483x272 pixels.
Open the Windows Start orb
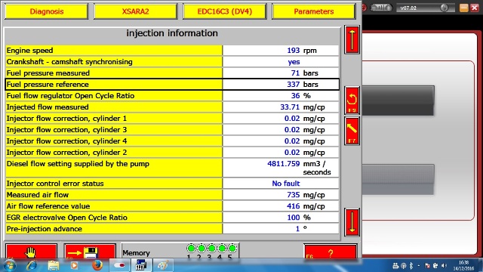click(9, 265)
